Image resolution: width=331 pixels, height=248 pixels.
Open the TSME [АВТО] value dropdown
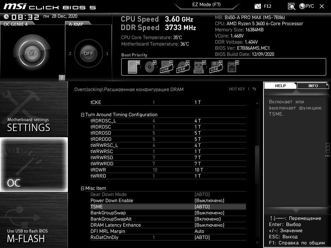202,207
